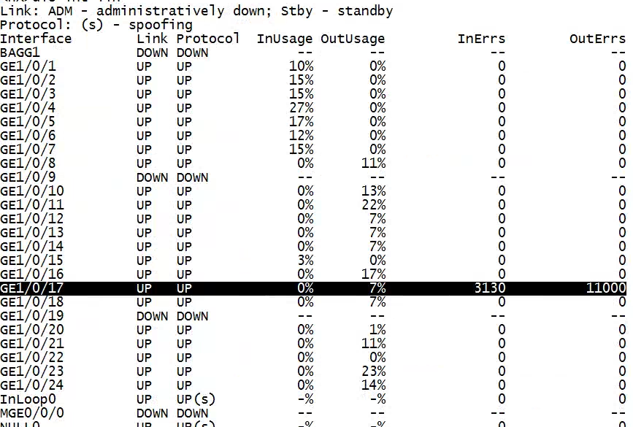633x427 pixels.
Task: Click the 22% OutUsage value for GE1/0/11
Action: (x=373, y=205)
